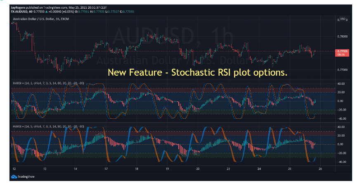Click the open value 'O:0.77561'
This screenshot has height=183, width=362.
click(x=83, y=12)
